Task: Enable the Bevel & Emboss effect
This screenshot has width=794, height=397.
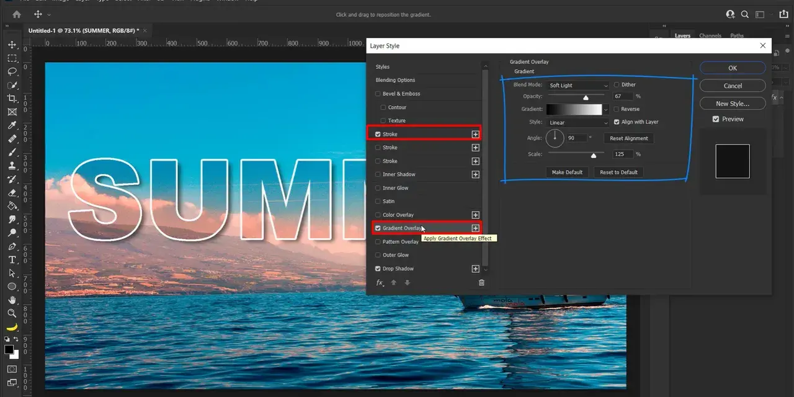Action: (378, 94)
